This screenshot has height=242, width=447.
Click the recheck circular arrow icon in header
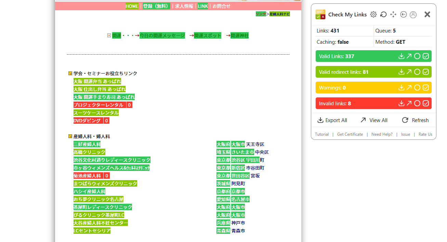point(383,14)
